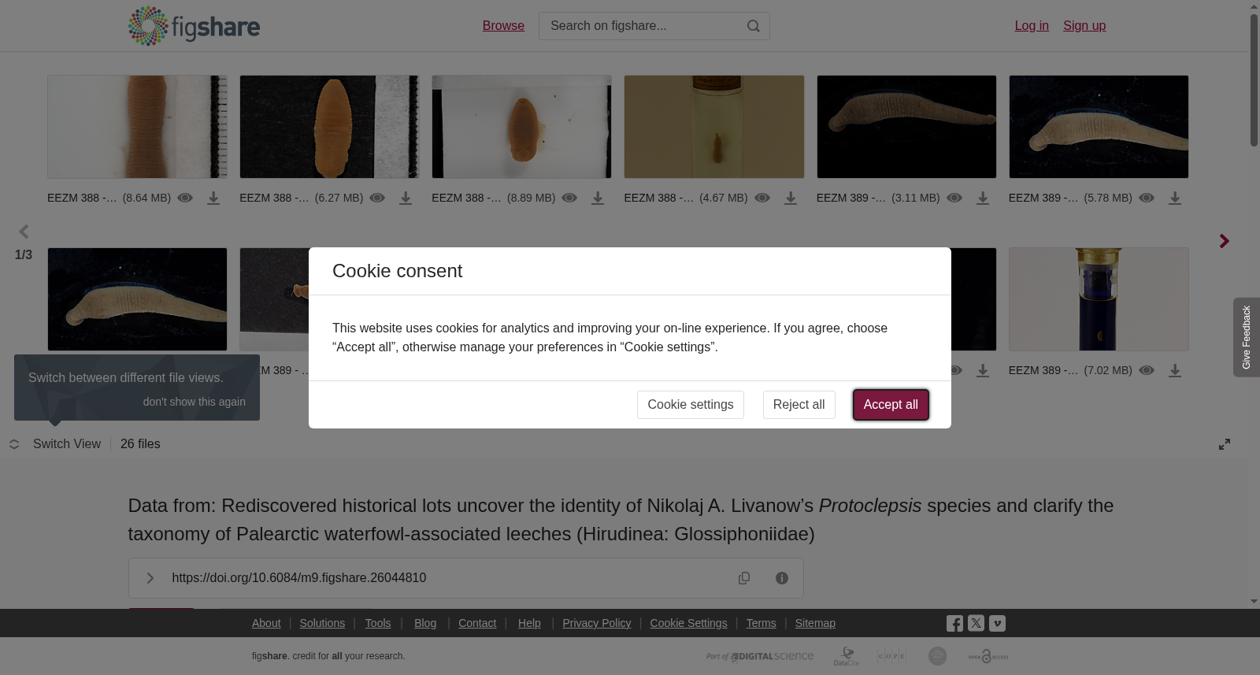The width and height of the screenshot is (1260, 675).
Task: Preview the 3.11 MB EEZM 389 file
Action: [x=954, y=198]
